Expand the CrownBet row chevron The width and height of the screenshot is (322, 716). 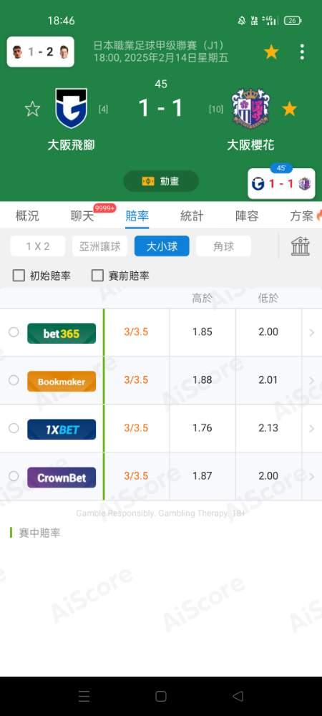click(x=312, y=476)
